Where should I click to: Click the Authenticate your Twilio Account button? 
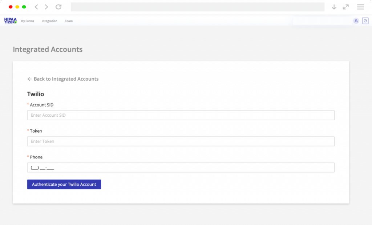click(64, 184)
